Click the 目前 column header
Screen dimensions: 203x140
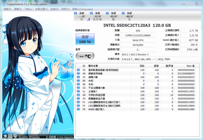pyautogui.click(x=138, y=66)
